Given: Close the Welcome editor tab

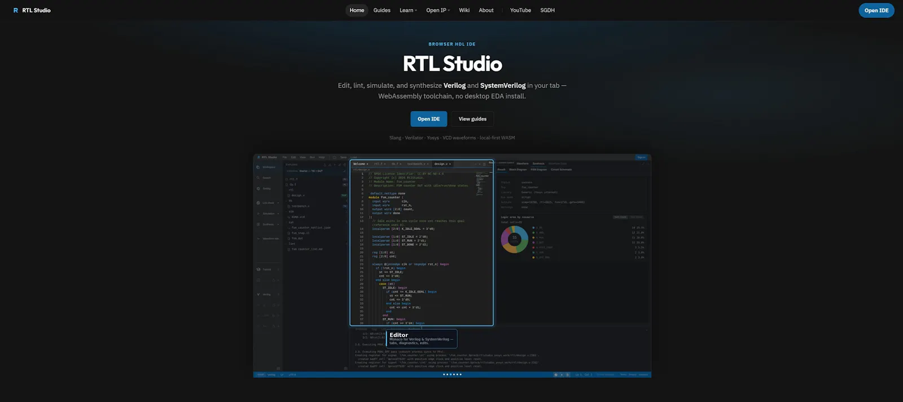Looking at the screenshot, I should [x=367, y=164].
